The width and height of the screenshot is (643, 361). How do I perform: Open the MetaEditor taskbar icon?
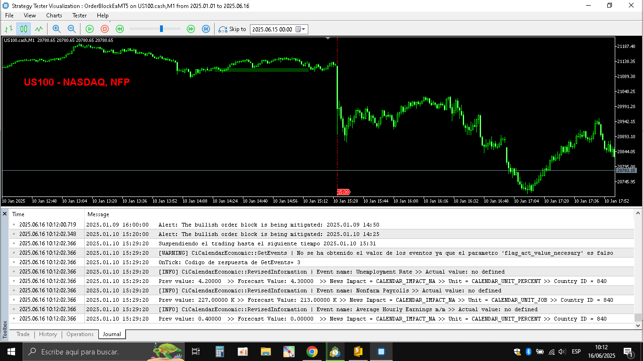click(358, 352)
